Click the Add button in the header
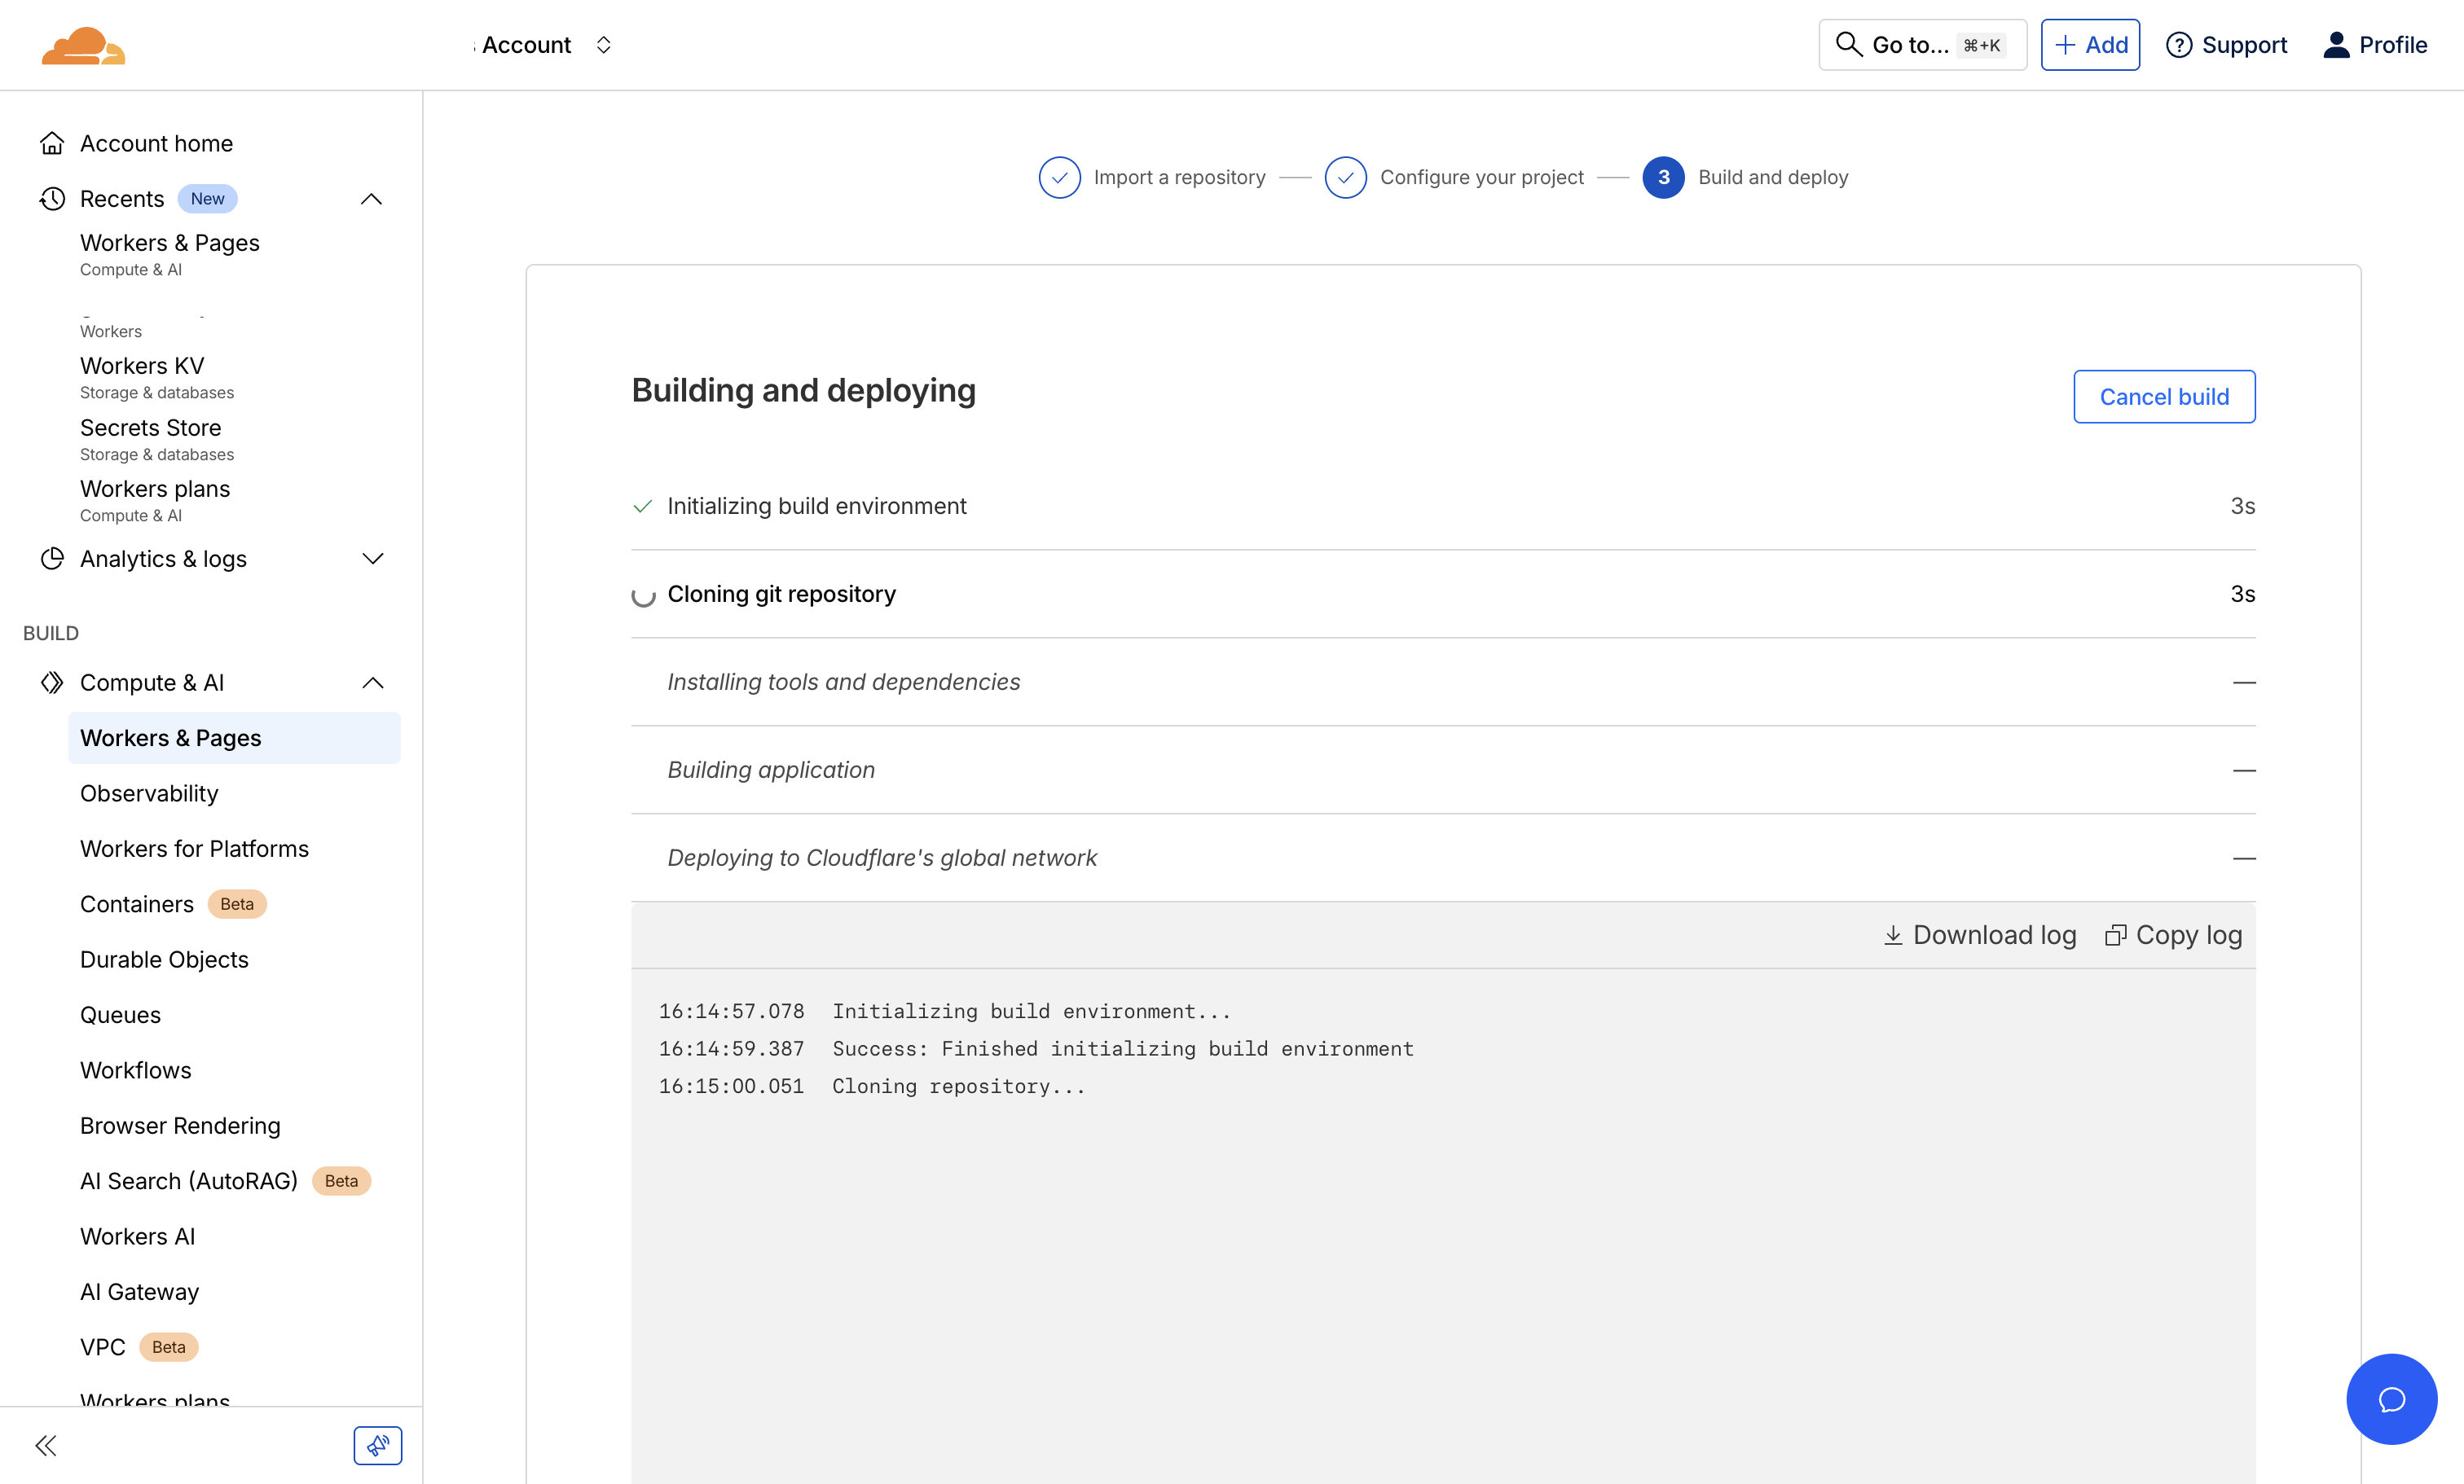The image size is (2464, 1484). [2090, 44]
